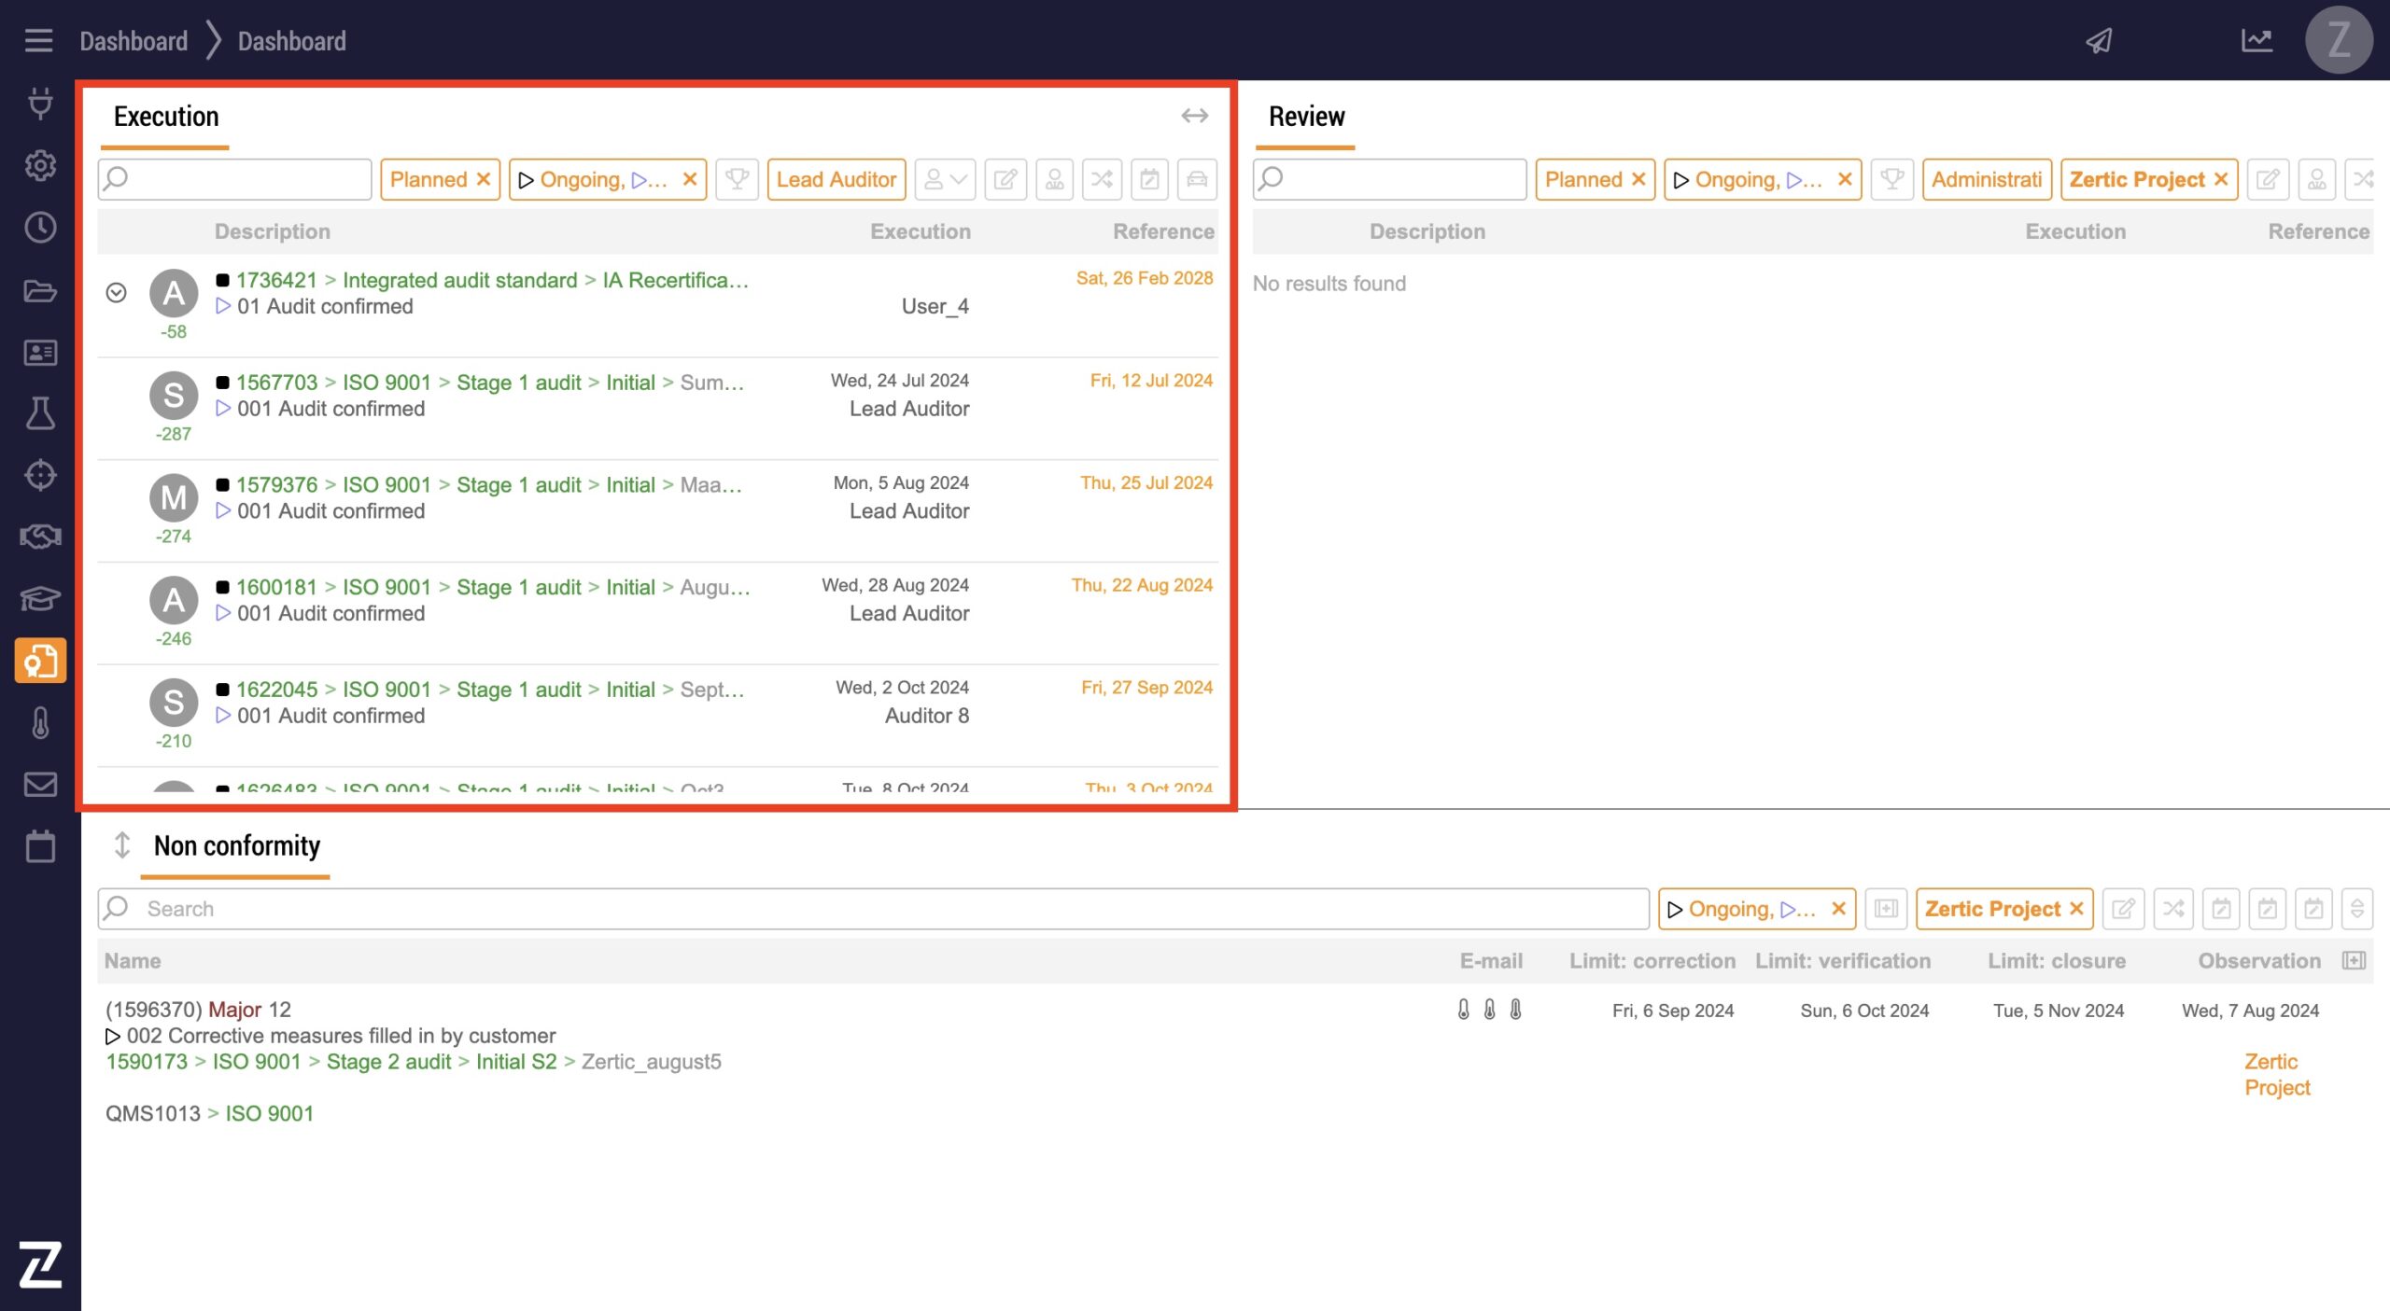The height and width of the screenshot is (1311, 2390).
Task: Open the user dropdown in Execution toolbar
Action: 945,179
